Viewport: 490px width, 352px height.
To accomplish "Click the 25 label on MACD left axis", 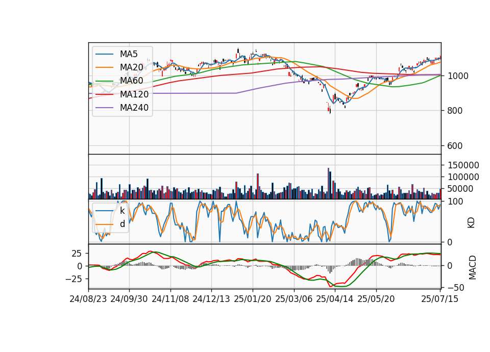I will tap(77, 254).
